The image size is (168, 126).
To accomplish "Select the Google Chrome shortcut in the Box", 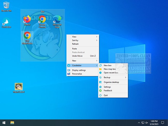I will 42,22.
